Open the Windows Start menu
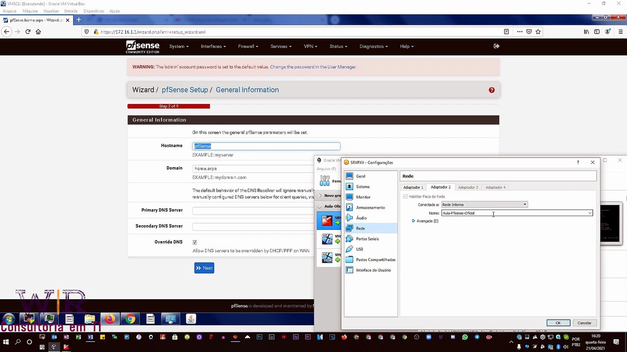 click(x=6, y=342)
